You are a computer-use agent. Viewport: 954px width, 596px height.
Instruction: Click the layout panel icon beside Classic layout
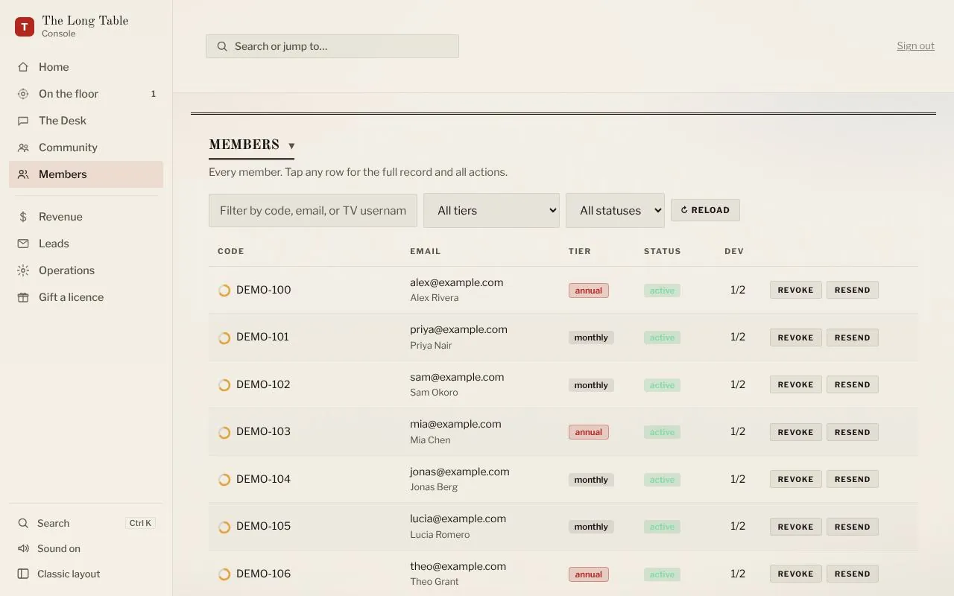tap(23, 574)
